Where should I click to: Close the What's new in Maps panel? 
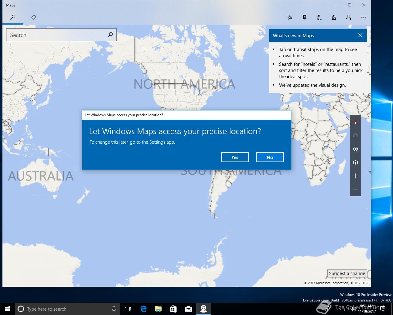click(x=360, y=35)
